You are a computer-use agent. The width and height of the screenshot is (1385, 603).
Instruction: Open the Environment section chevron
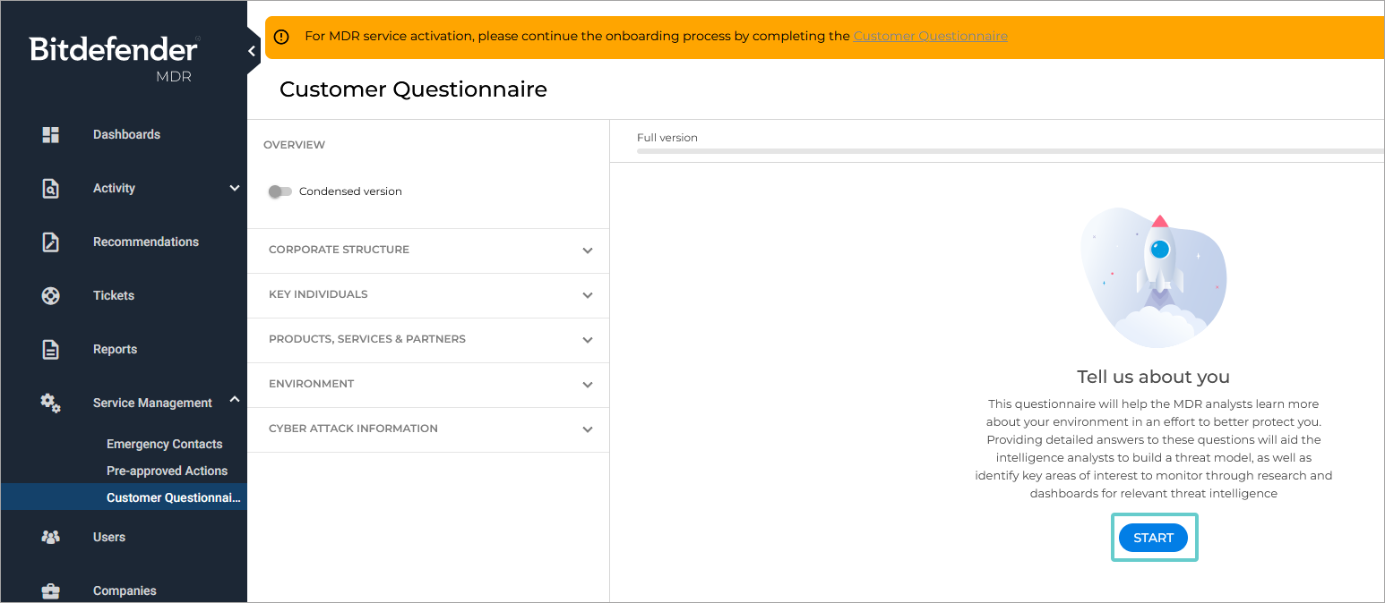588,385
